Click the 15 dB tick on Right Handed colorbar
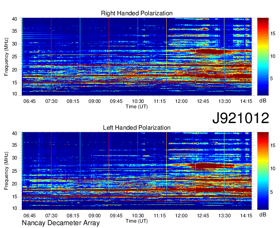The image size is (280, 228). click(273, 34)
